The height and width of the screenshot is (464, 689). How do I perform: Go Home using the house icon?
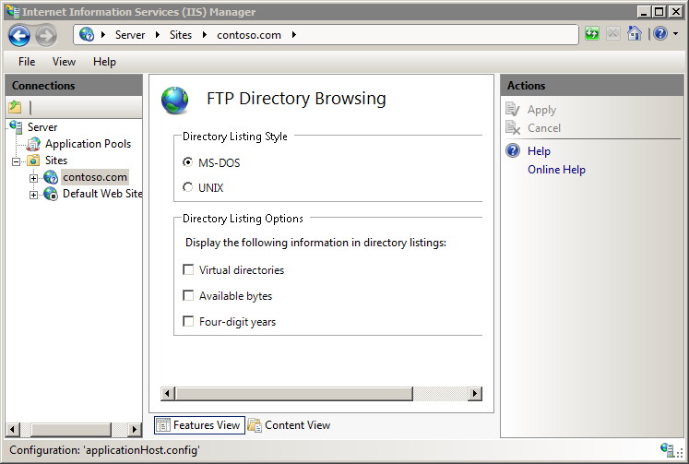(x=634, y=33)
